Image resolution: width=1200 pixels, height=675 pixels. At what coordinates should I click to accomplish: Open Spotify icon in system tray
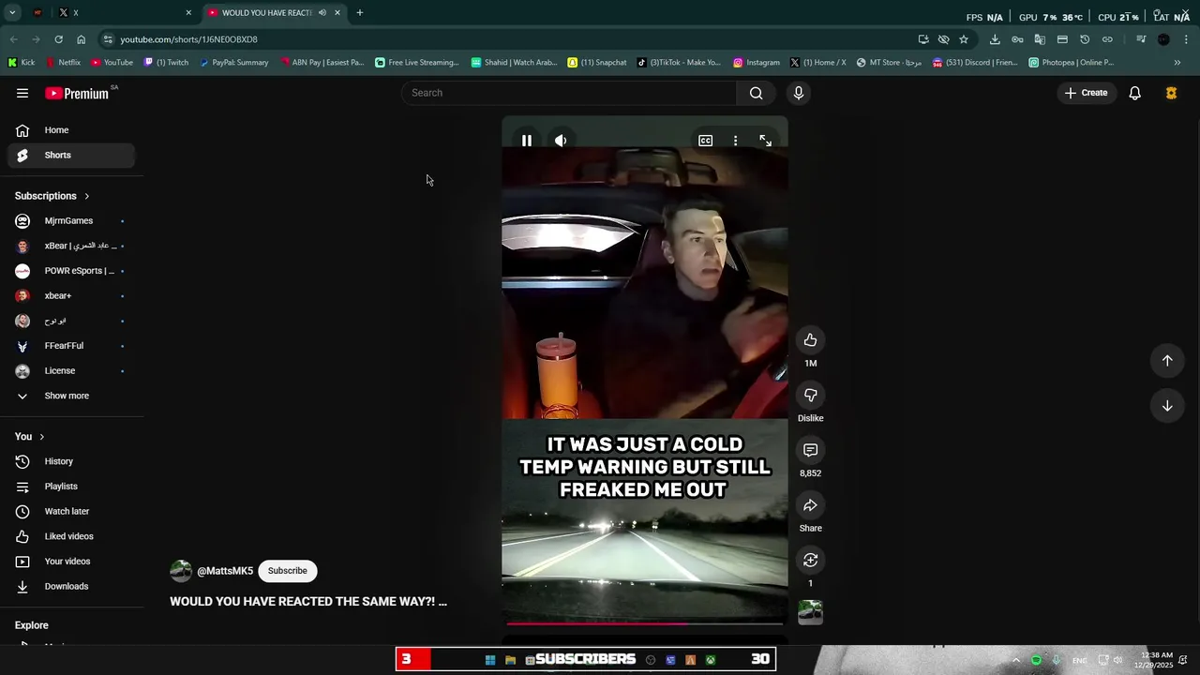(x=1036, y=660)
